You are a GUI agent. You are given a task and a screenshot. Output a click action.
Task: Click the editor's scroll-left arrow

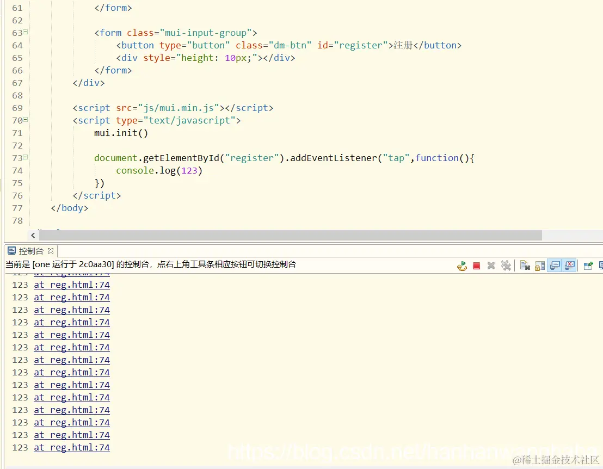tap(33, 235)
